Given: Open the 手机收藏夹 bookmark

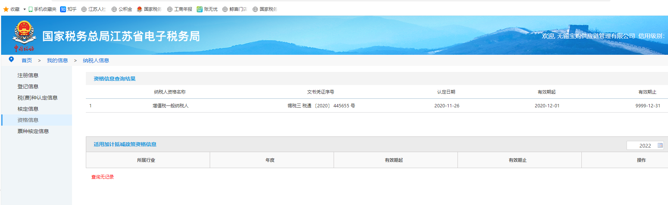Looking at the screenshot, I should pyautogui.click(x=43, y=9).
